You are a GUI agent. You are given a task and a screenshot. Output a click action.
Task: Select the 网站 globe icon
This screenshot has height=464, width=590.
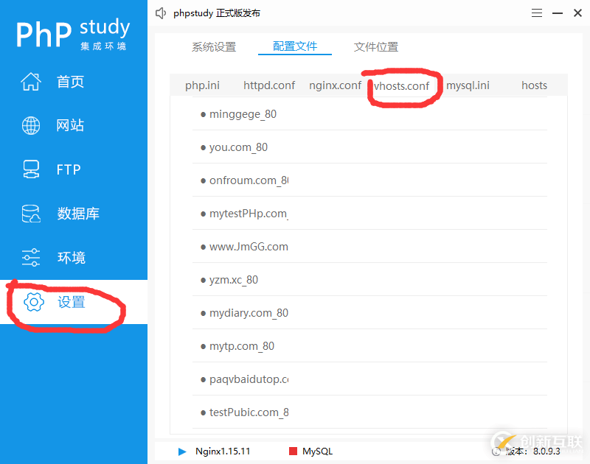(31, 125)
